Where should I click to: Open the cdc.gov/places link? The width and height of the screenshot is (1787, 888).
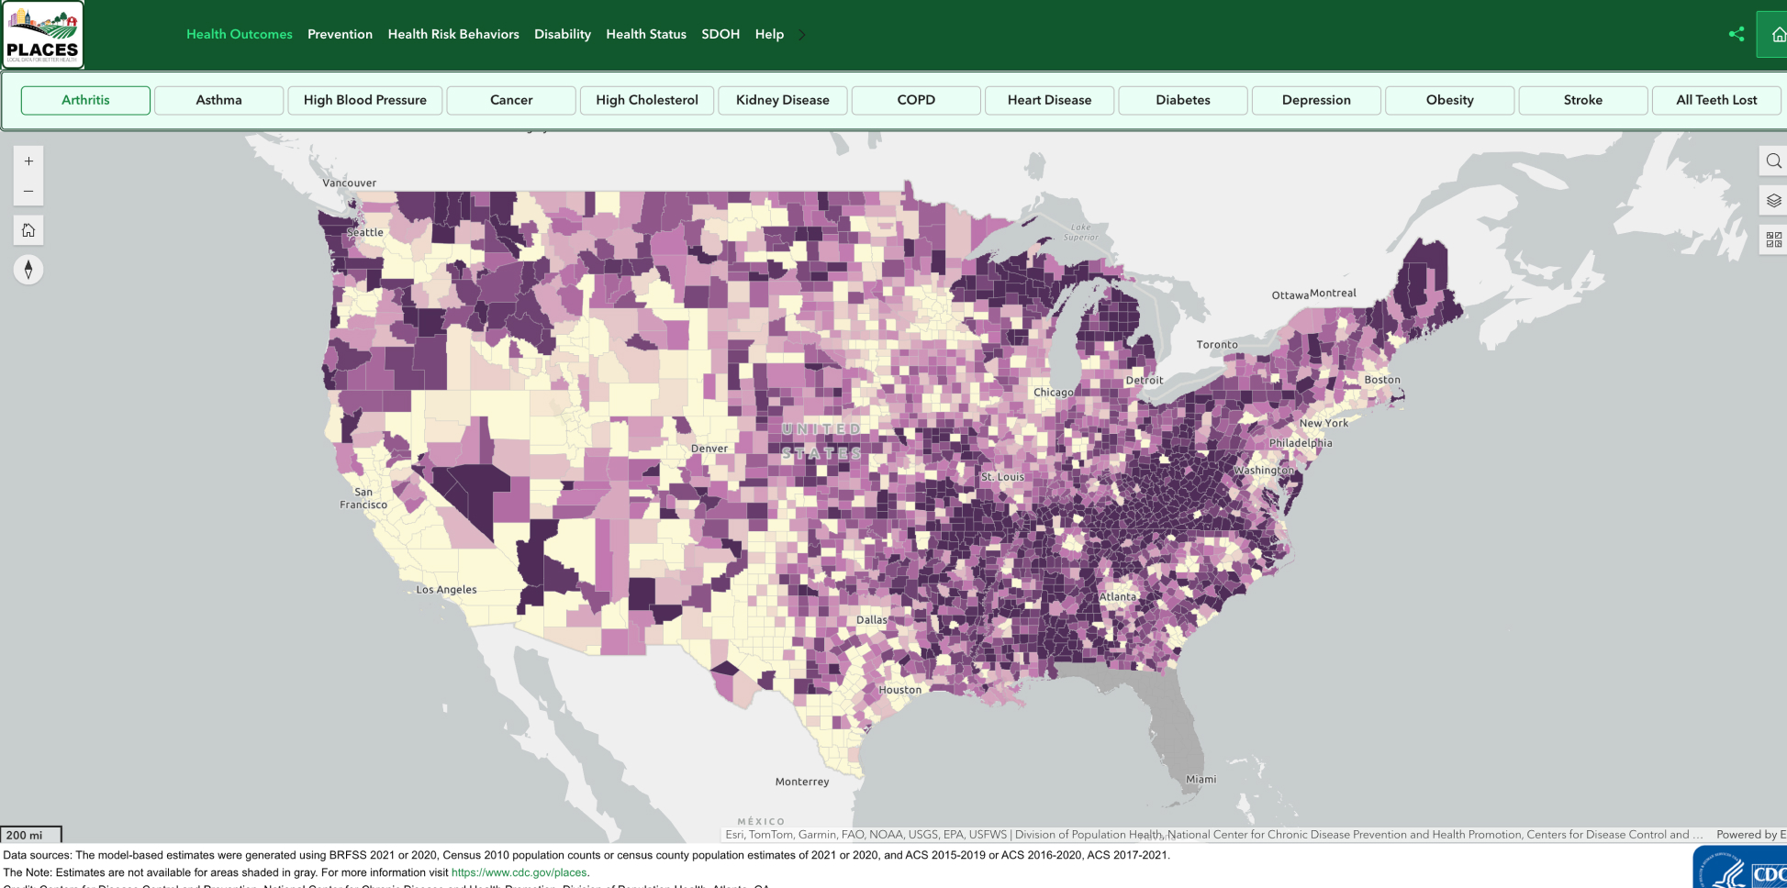(519, 872)
